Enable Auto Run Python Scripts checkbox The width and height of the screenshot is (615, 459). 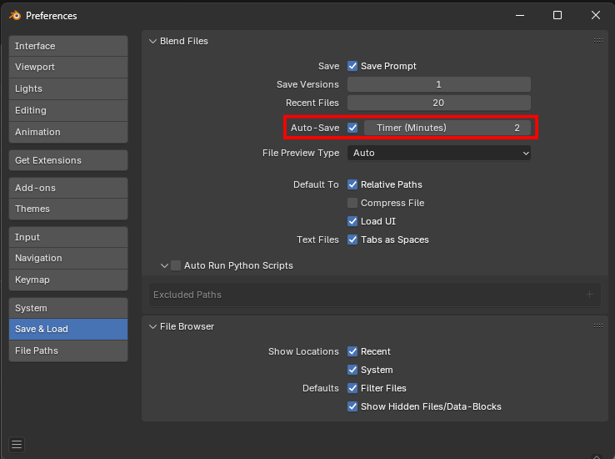(176, 265)
